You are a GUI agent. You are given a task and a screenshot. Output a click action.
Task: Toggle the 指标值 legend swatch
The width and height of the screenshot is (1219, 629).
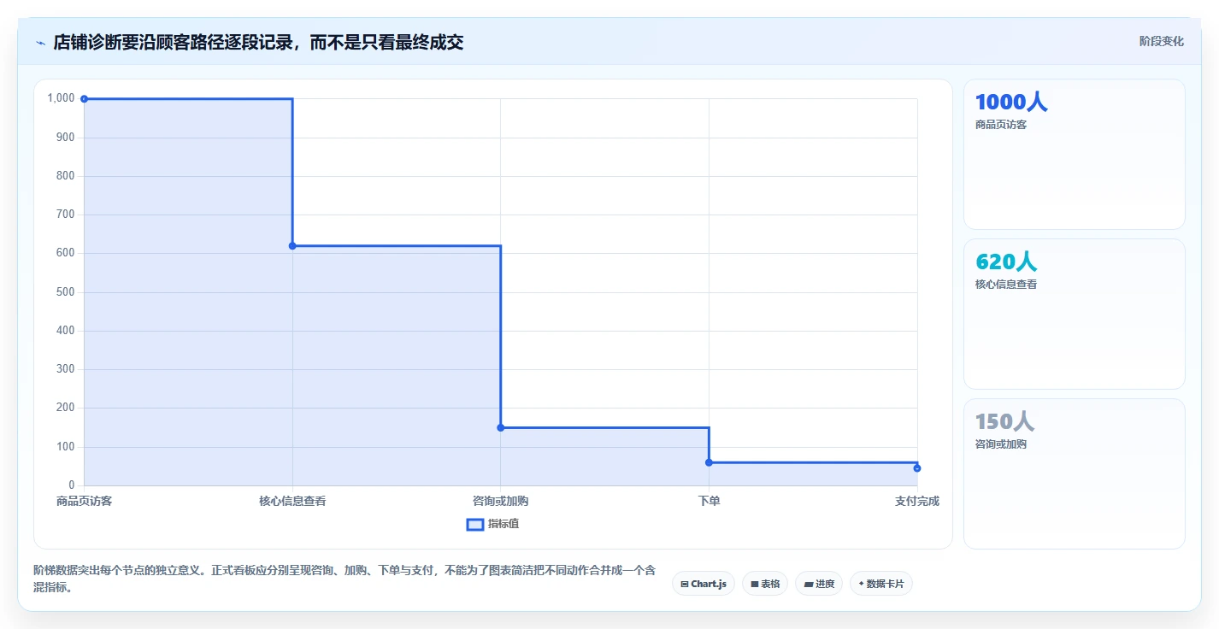(x=475, y=524)
